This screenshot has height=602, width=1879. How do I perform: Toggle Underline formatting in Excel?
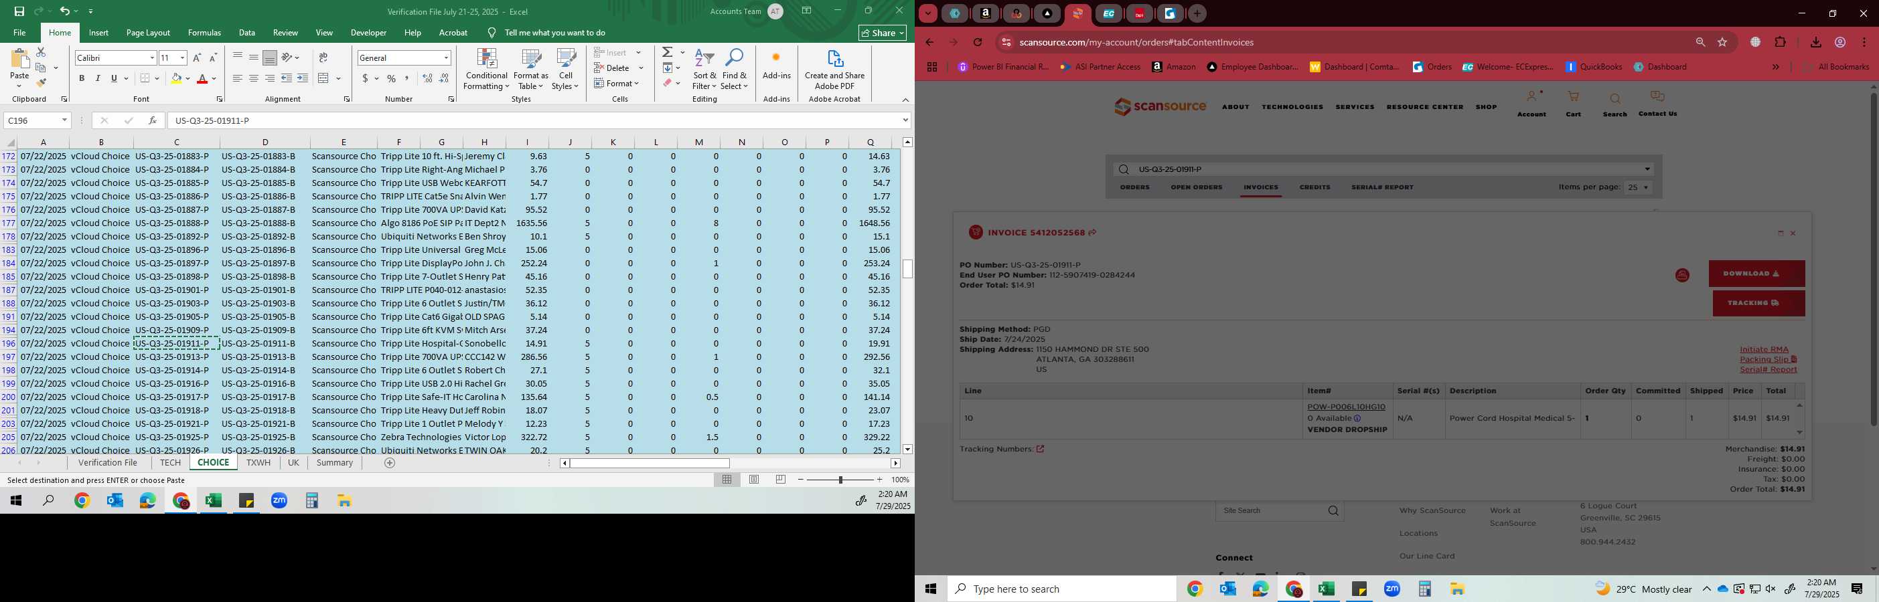click(x=114, y=78)
